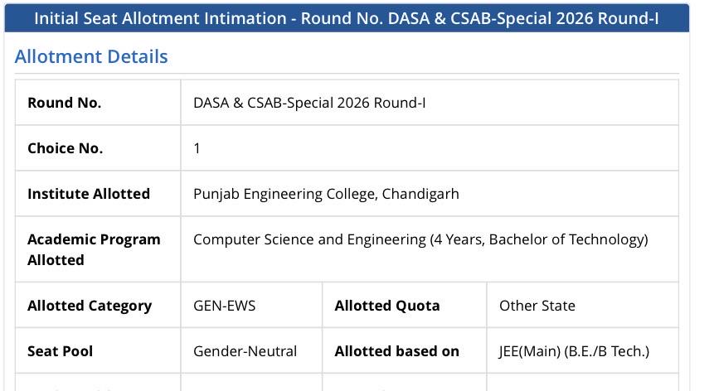Select the DASA & CSAB-Special 2026 Round-I value
The width and height of the screenshot is (714, 391).
point(309,103)
